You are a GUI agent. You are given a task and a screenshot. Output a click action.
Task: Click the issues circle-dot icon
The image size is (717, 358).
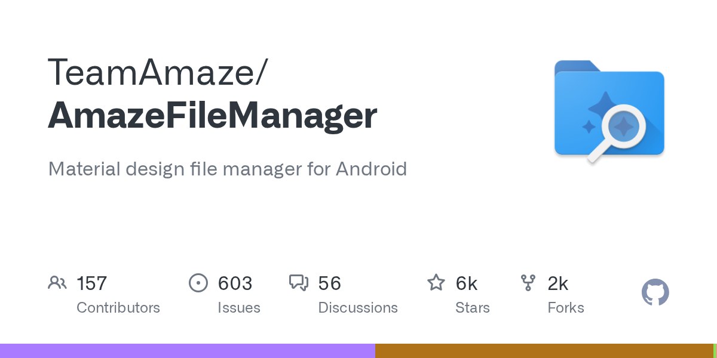point(198,283)
